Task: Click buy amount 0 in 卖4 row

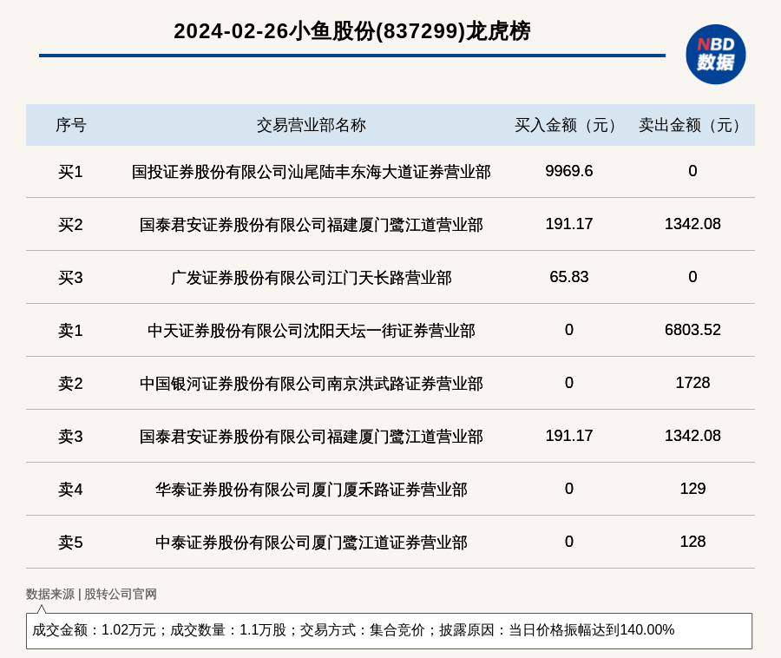Action: 568,488
